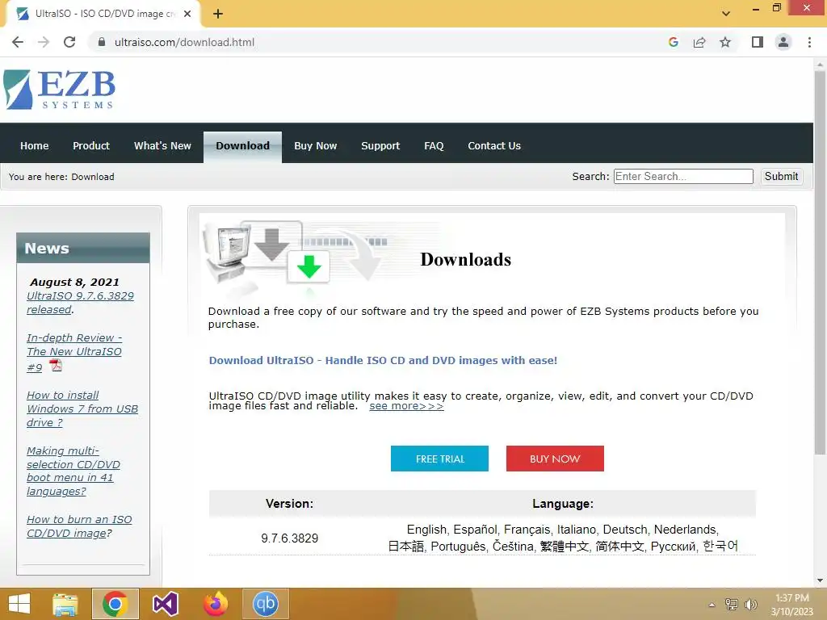Click the browser forward arrow
The width and height of the screenshot is (827, 620).
click(44, 42)
